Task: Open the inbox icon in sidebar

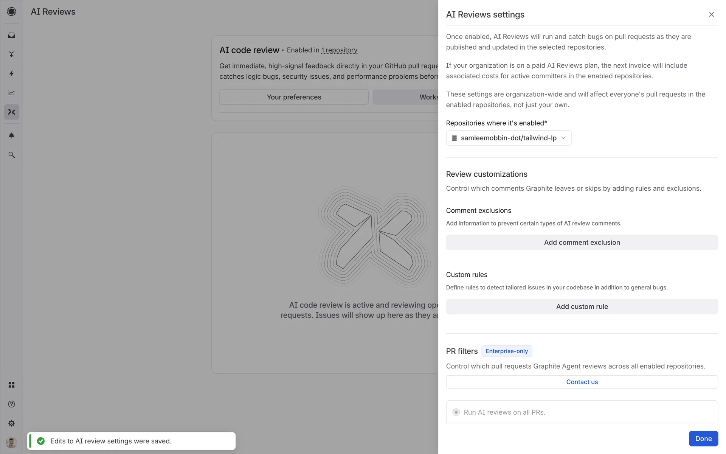Action: click(11, 35)
